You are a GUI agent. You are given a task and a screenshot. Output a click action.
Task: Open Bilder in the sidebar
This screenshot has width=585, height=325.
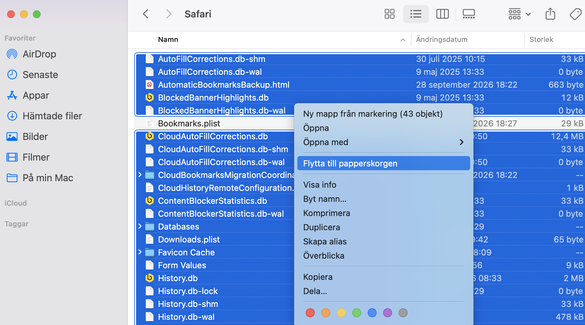(x=27, y=136)
